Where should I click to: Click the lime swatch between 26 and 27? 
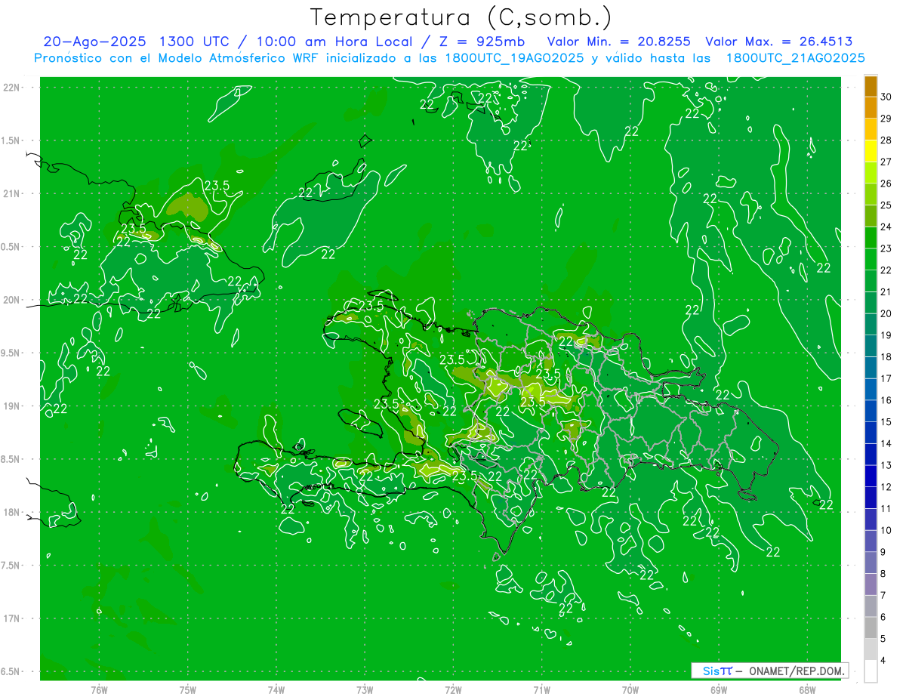point(871,172)
